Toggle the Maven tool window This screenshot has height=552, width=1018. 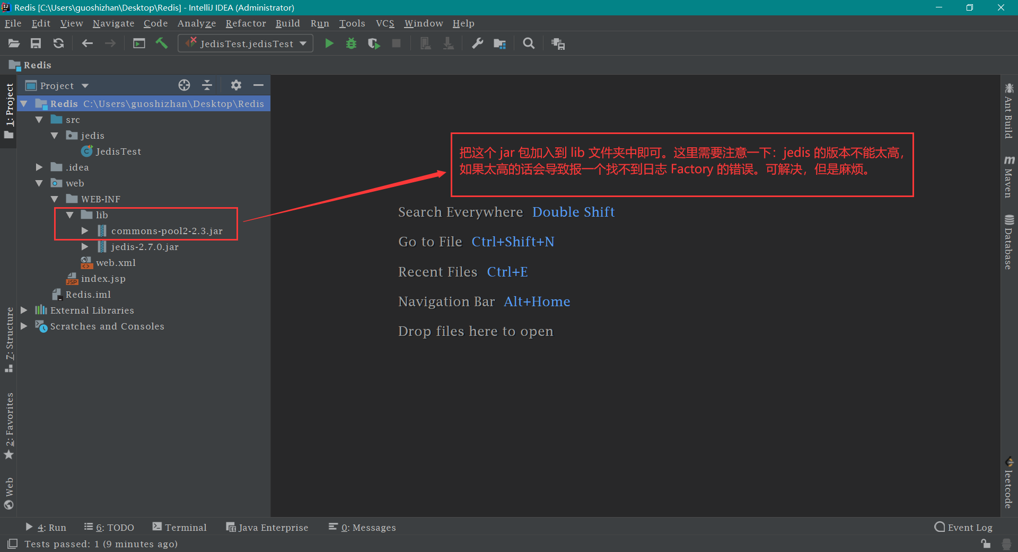point(1008,177)
